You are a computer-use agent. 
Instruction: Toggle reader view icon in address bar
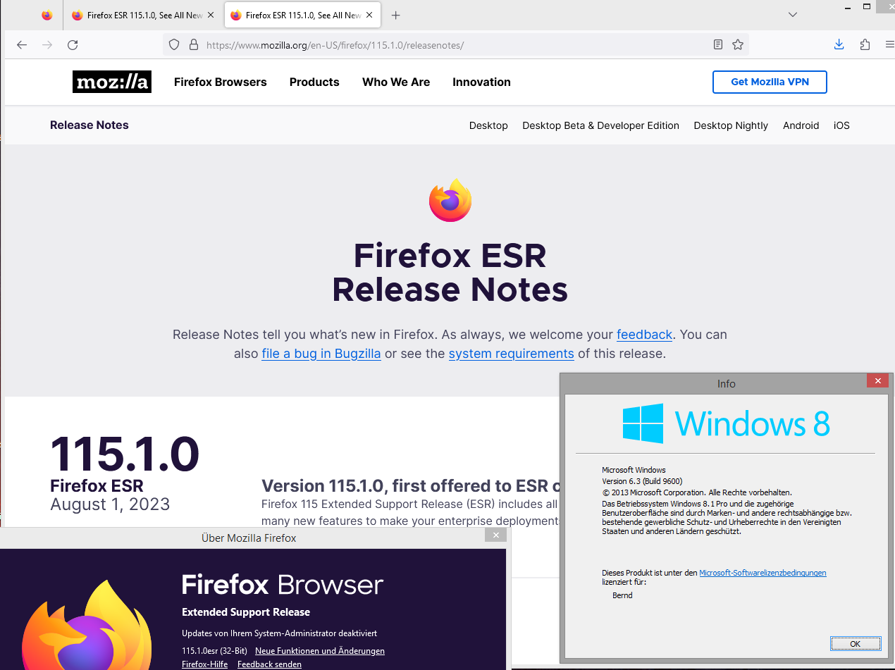[718, 44]
